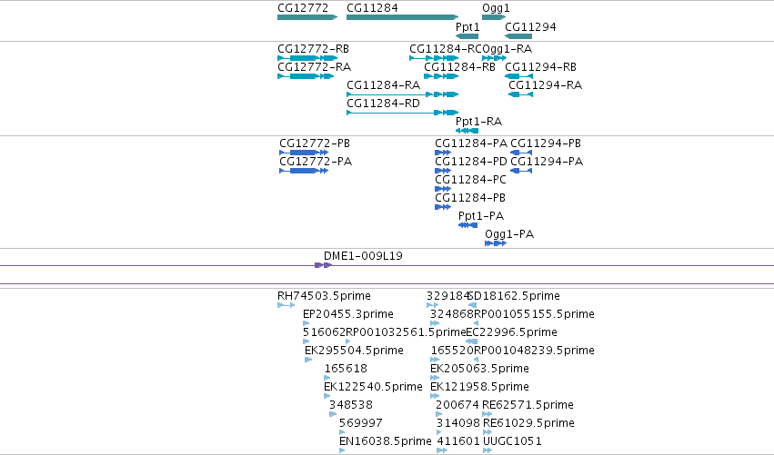This screenshot has height=455, width=774.
Task: Click the CG11284-PC protein label
Action: tap(470, 180)
